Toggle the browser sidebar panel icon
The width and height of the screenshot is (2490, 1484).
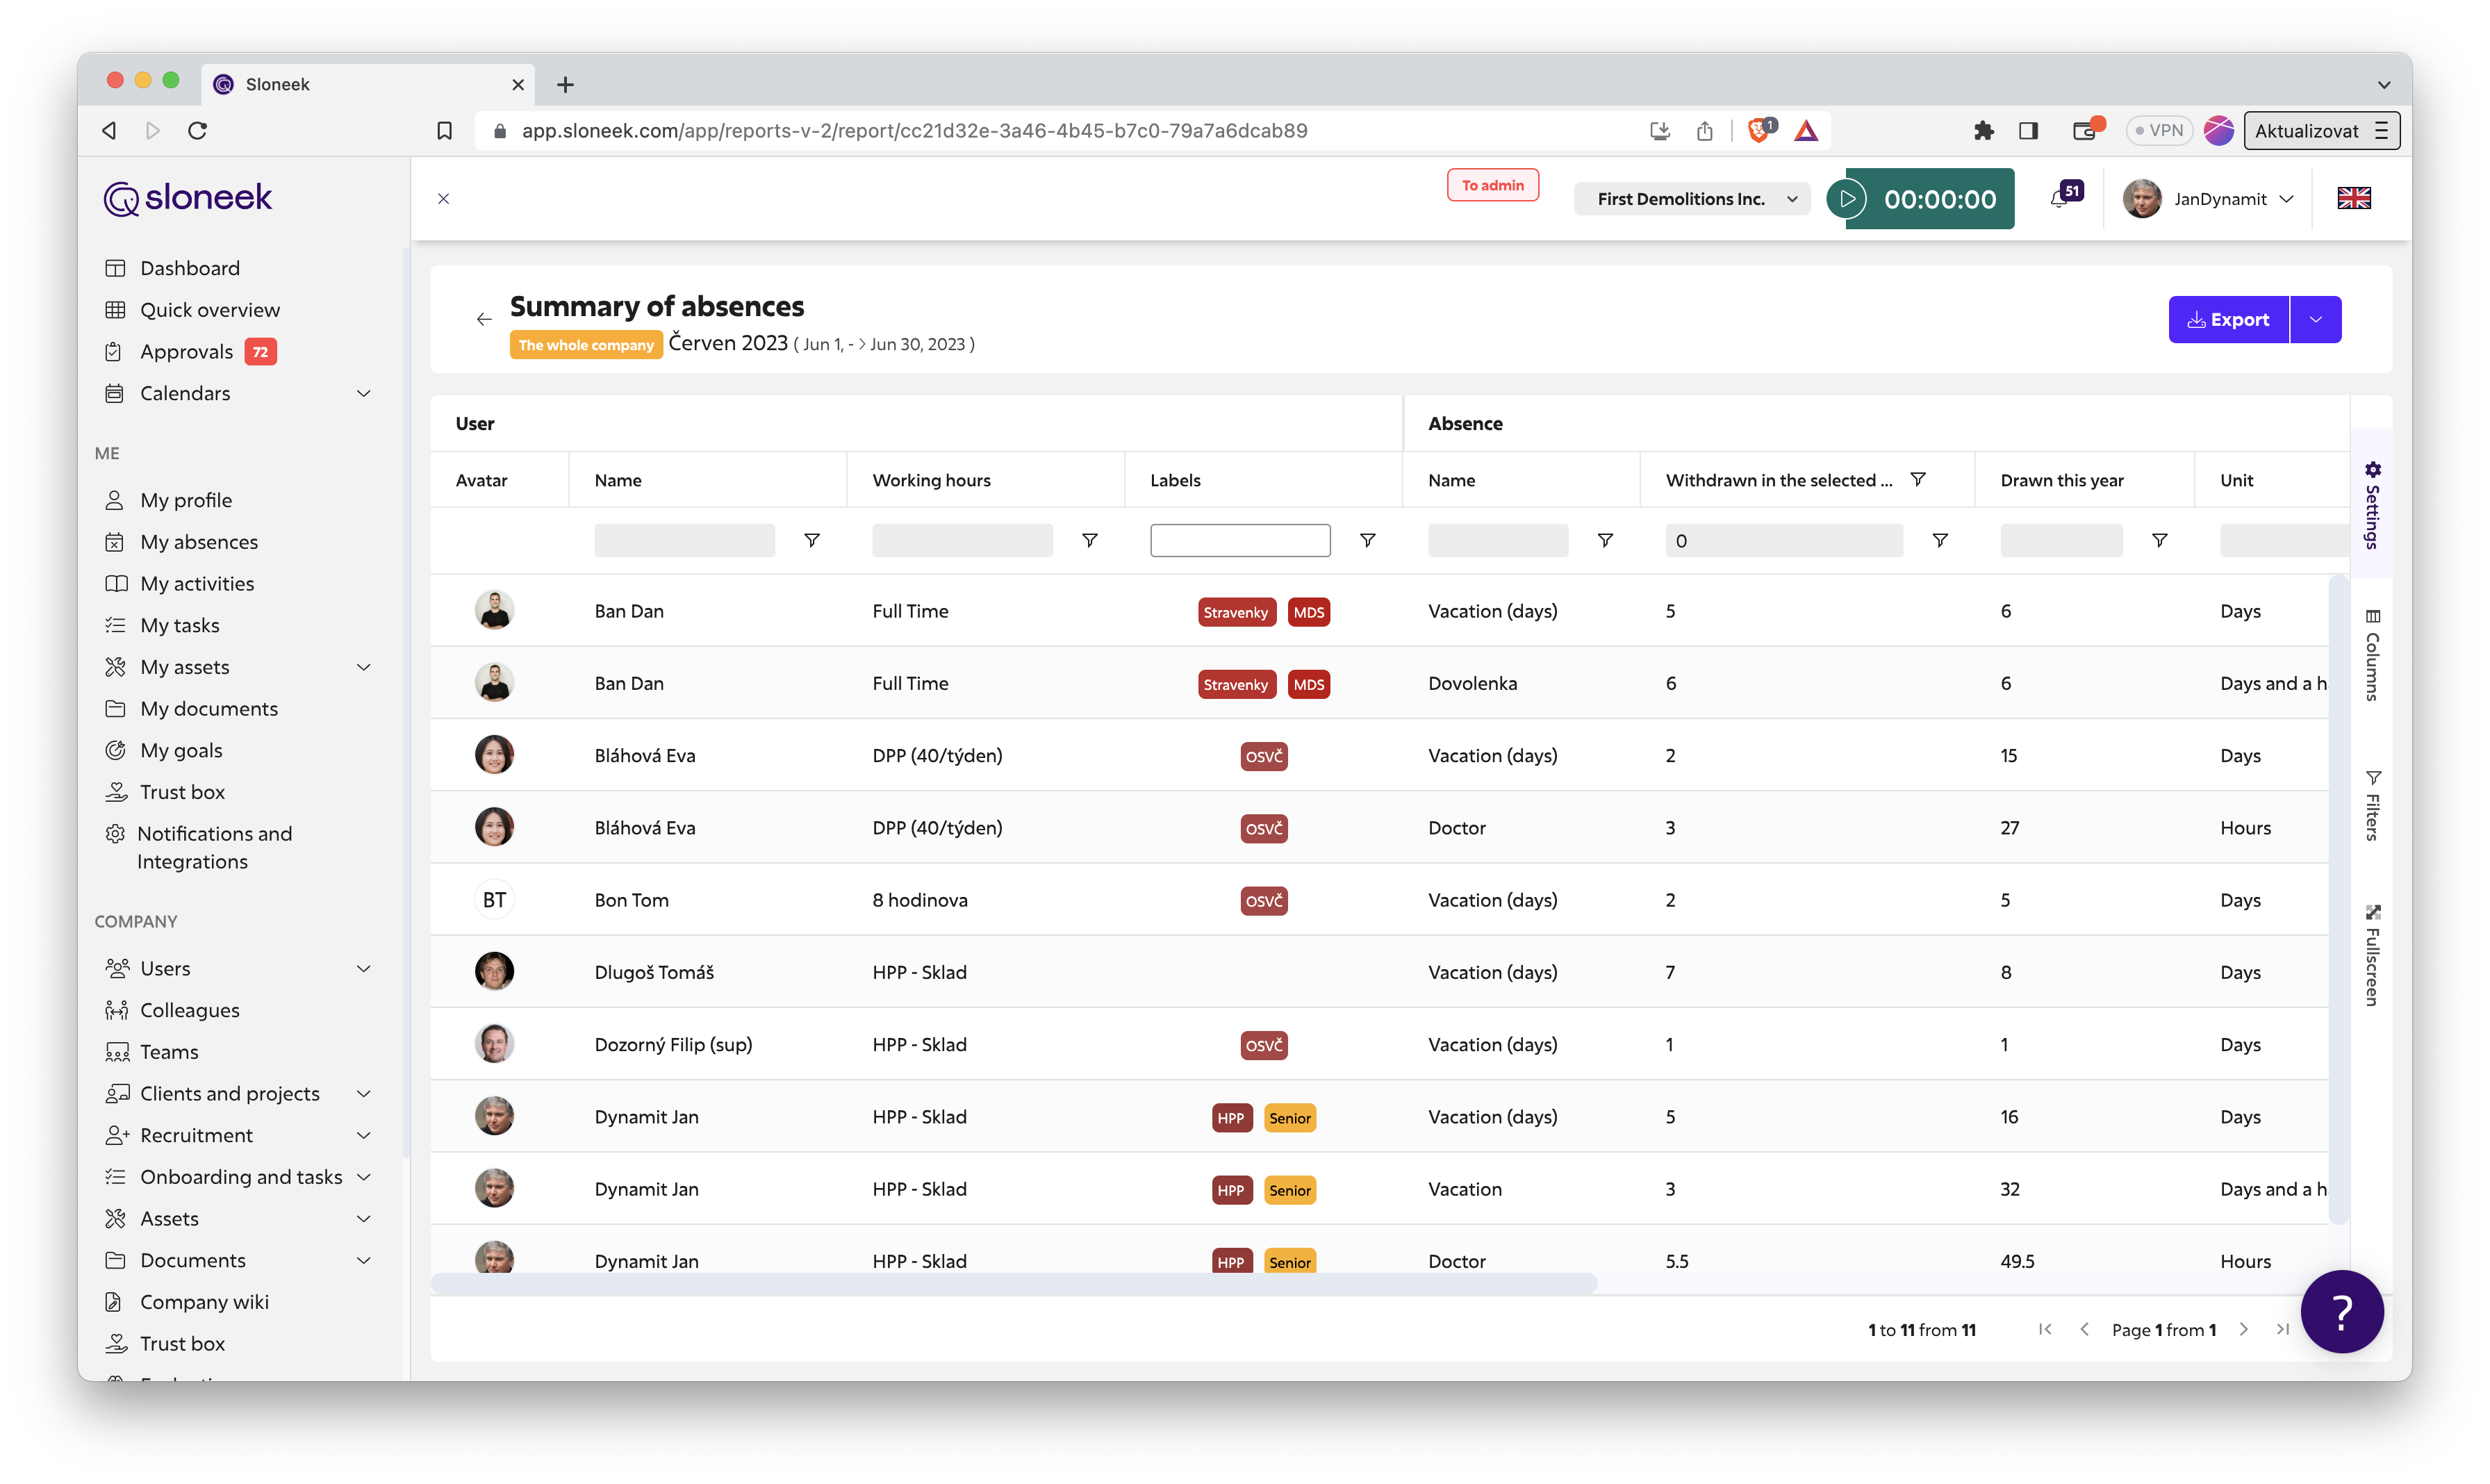click(x=2028, y=130)
